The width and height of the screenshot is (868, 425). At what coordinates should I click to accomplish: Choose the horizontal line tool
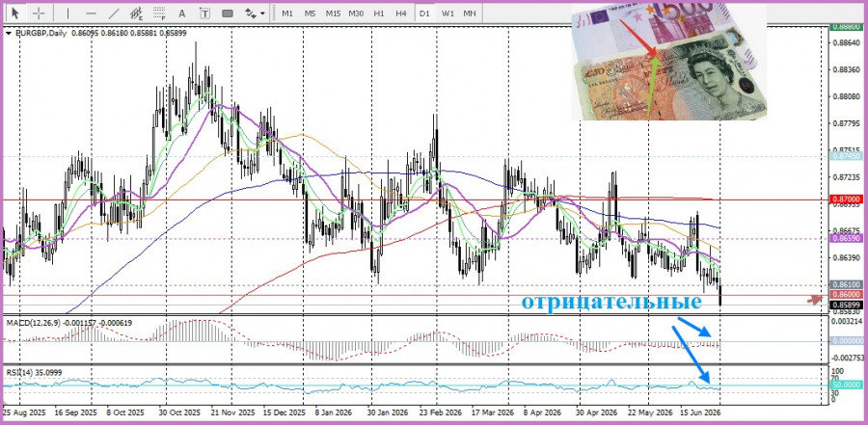click(92, 13)
